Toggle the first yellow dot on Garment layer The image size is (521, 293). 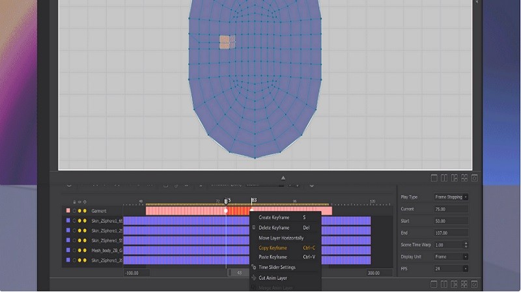click(x=79, y=211)
